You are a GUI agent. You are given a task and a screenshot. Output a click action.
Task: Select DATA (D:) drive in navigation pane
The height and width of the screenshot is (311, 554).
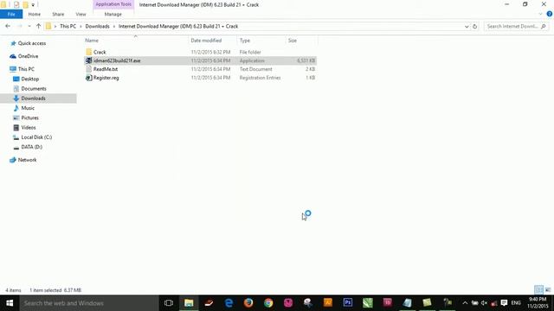pyautogui.click(x=31, y=147)
